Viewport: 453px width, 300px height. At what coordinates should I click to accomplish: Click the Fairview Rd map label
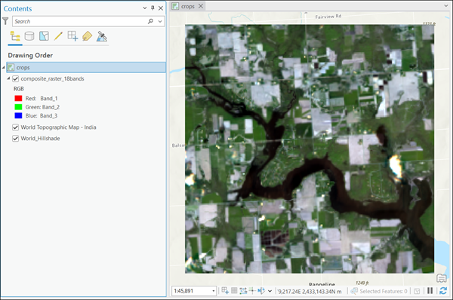pyautogui.click(x=328, y=17)
